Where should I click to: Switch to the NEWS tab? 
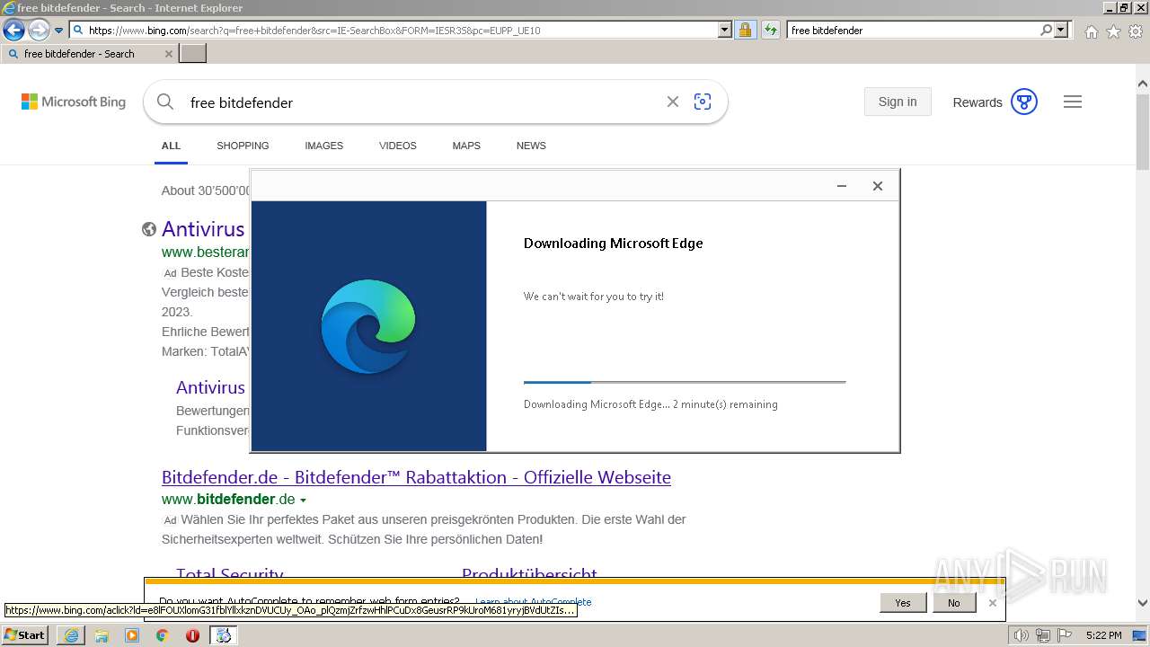[531, 146]
